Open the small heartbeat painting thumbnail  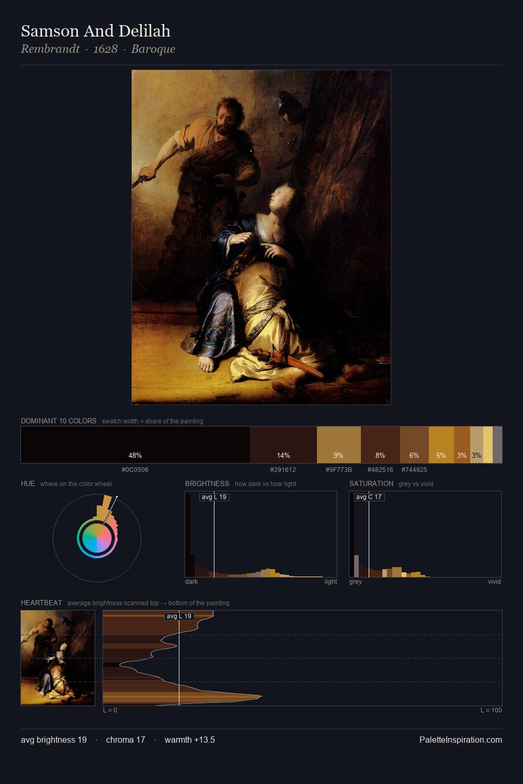point(58,658)
